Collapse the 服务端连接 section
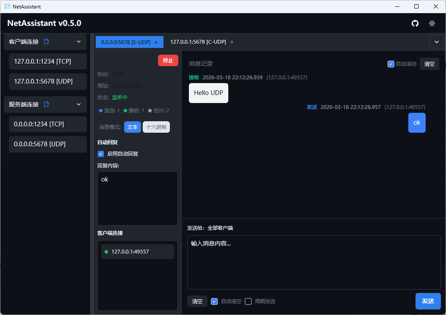446x315 pixels. (x=78, y=104)
